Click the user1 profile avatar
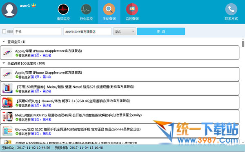Viewport: 245px width, 152px height. [x=9, y=10]
